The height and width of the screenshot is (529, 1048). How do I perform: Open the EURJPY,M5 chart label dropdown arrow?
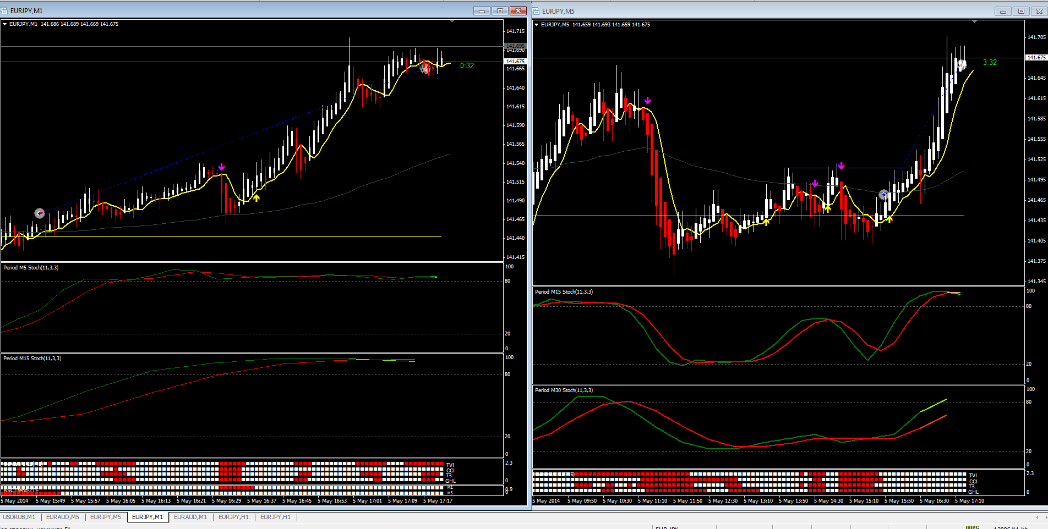coord(536,25)
